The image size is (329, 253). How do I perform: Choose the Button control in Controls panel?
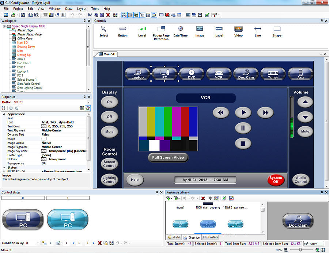(x=123, y=32)
